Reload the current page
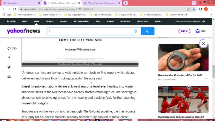The height and width of the screenshot is (121, 215). [x=15, y=9]
